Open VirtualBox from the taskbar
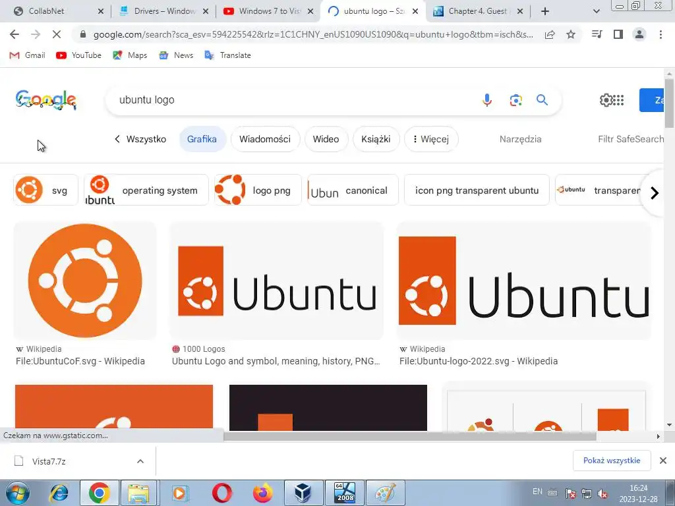The height and width of the screenshot is (506, 675). (303, 493)
